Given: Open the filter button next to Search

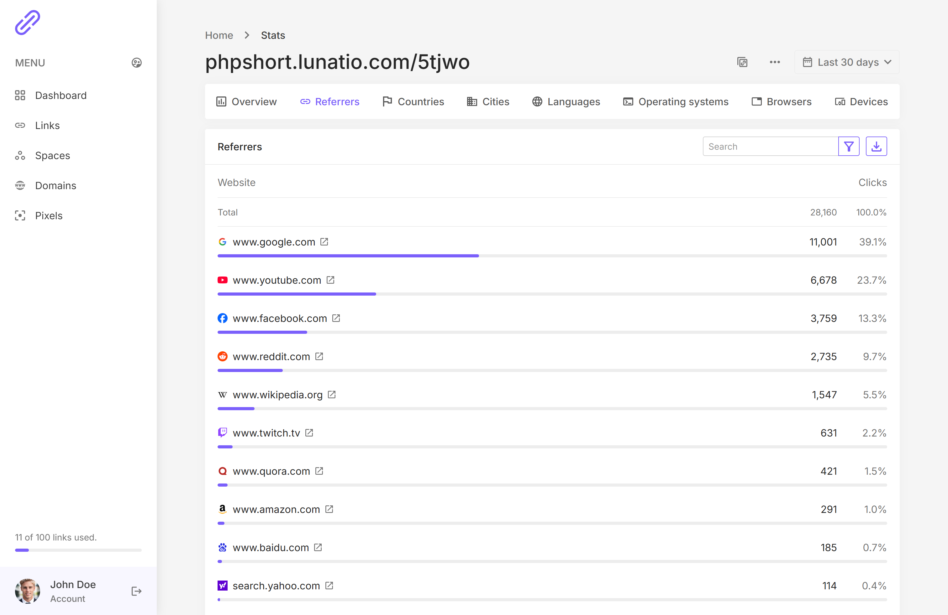Looking at the screenshot, I should 848,146.
